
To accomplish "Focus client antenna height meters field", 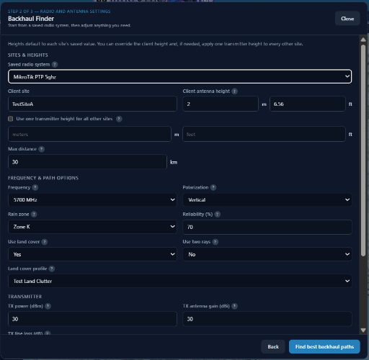I will click(x=221, y=104).
